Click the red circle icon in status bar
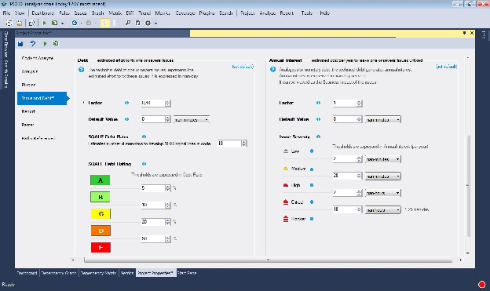The image size is (490, 291). click(x=481, y=285)
